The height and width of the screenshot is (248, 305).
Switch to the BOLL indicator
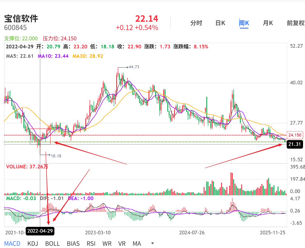[53, 243]
